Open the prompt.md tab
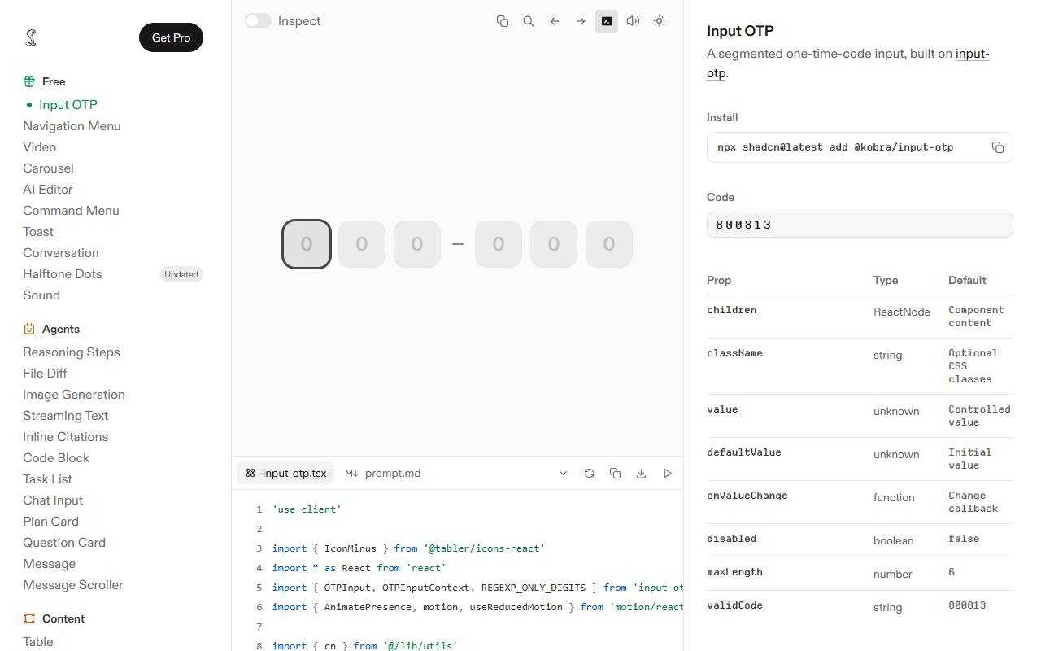Screen dimensions: 1041x651 383,473
